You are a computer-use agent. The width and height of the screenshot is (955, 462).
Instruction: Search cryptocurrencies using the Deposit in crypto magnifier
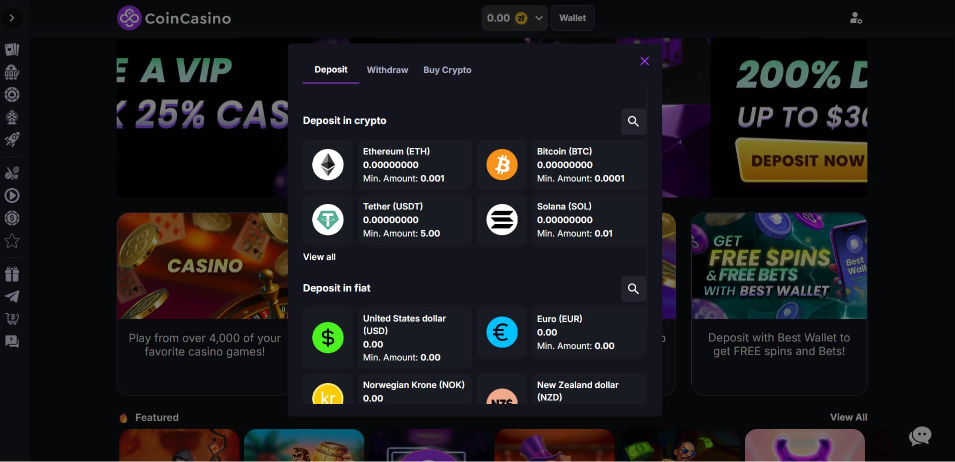click(x=633, y=121)
